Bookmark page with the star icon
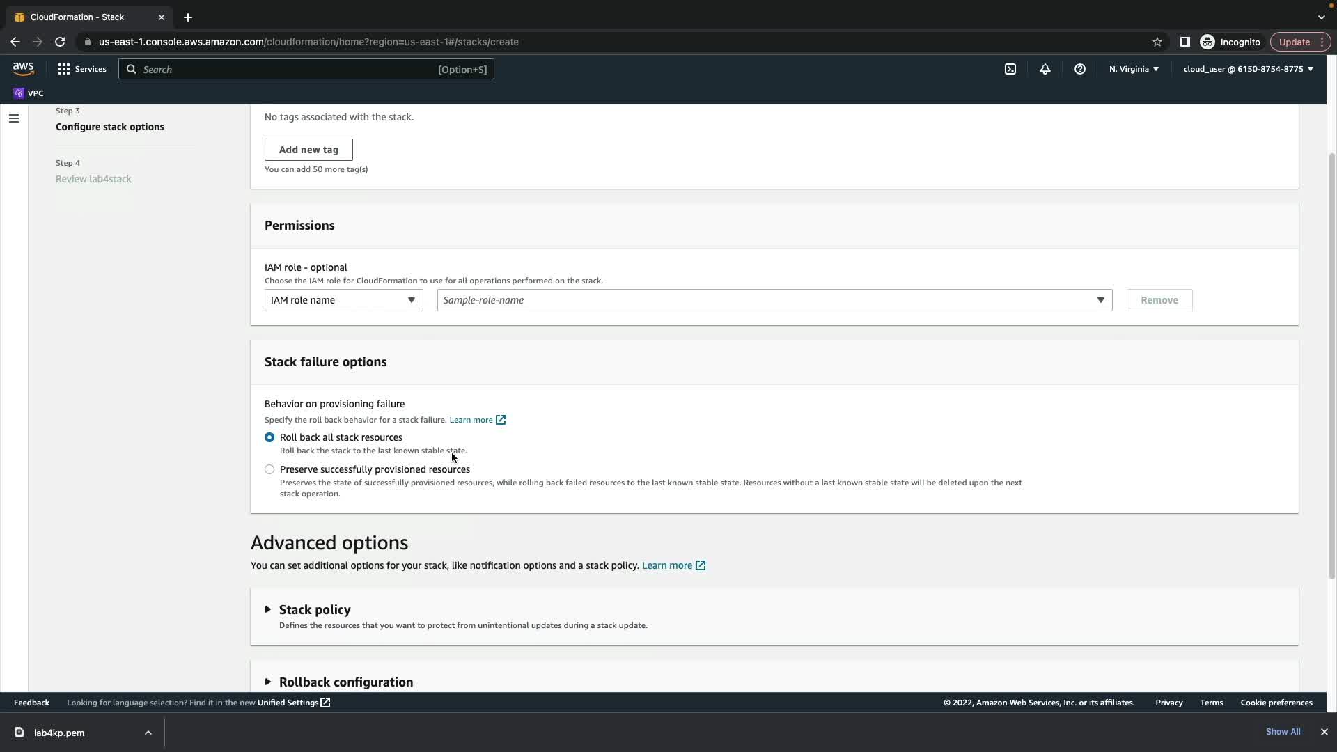This screenshot has height=752, width=1337. click(1157, 42)
